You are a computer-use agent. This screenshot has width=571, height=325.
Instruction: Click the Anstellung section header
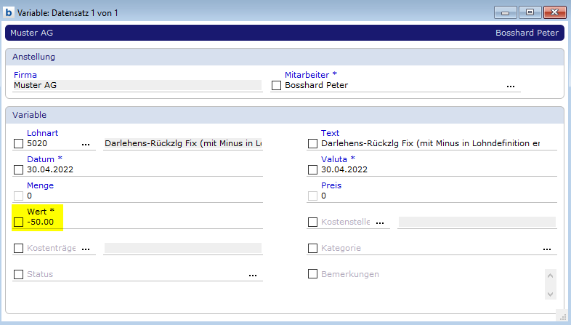coord(285,57)
